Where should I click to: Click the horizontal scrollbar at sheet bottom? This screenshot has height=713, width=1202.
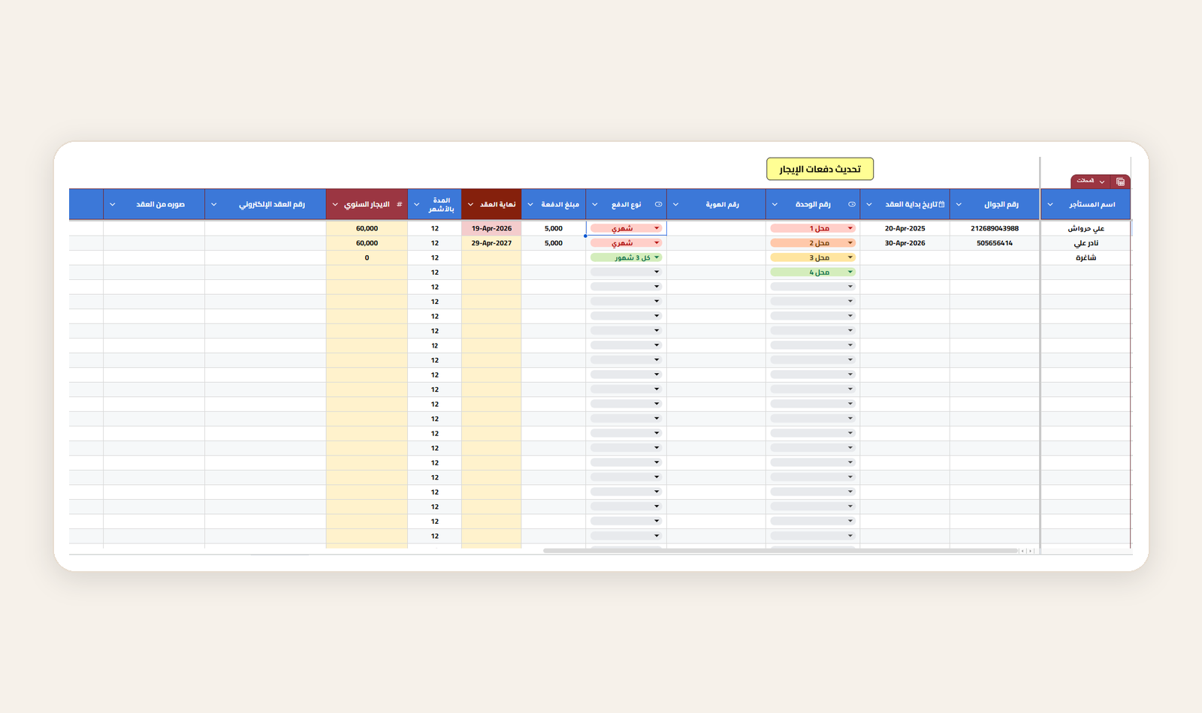(x=780, y=551)
